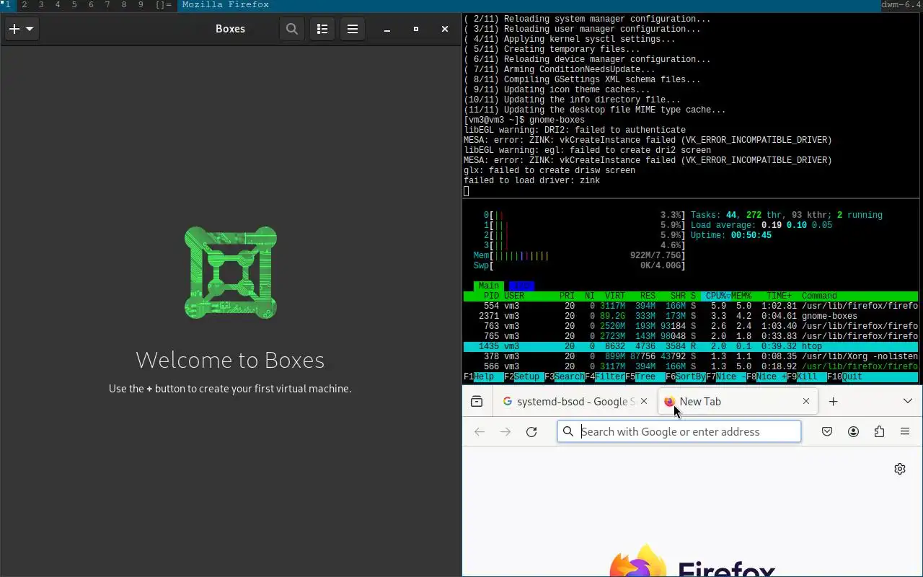Viewport: 923px width, 577px height.
Task: Switch to dwm workspace tag 5
Action: (74, 5)
